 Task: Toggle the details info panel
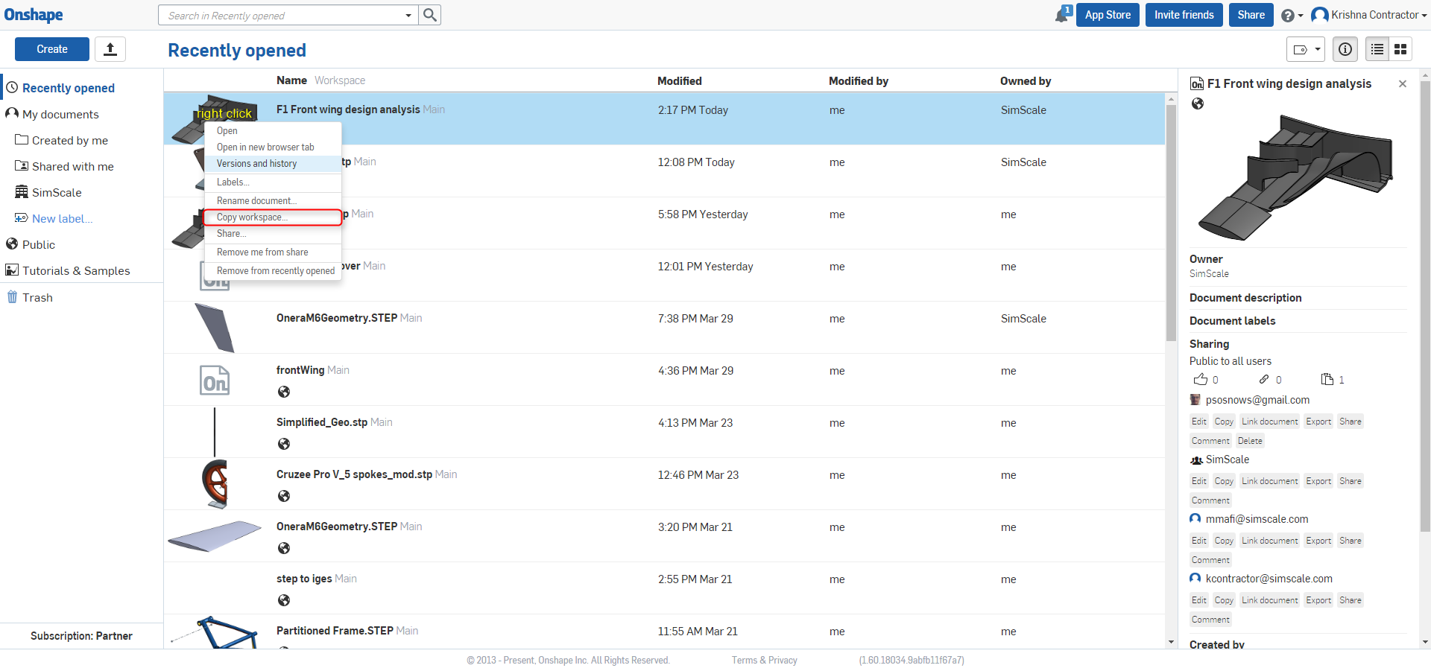[x=1345, y=49]
